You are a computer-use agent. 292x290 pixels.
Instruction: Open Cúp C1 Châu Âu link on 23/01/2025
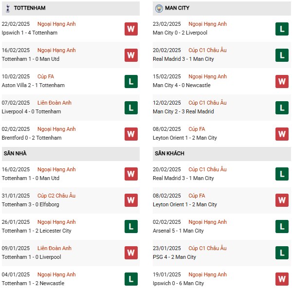208,248
